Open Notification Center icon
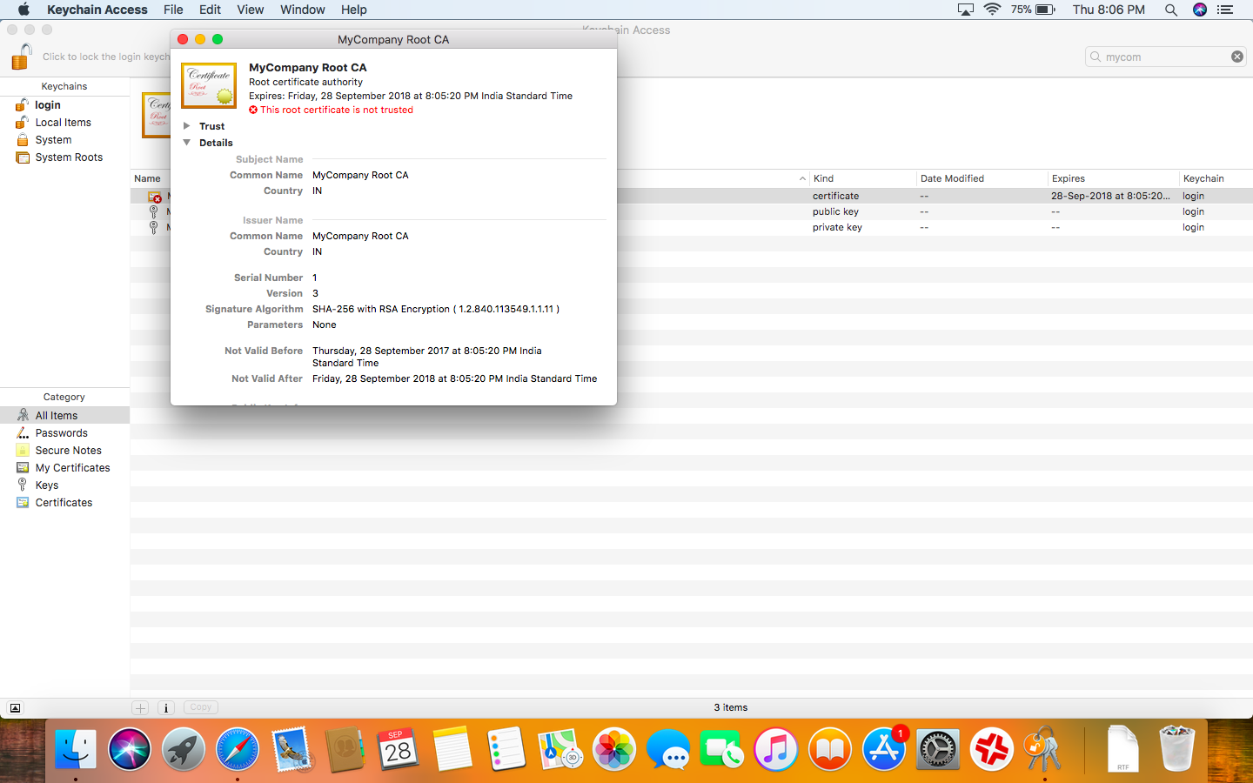This screenshot has width=1253, height=783. [x=1225, y=10]
